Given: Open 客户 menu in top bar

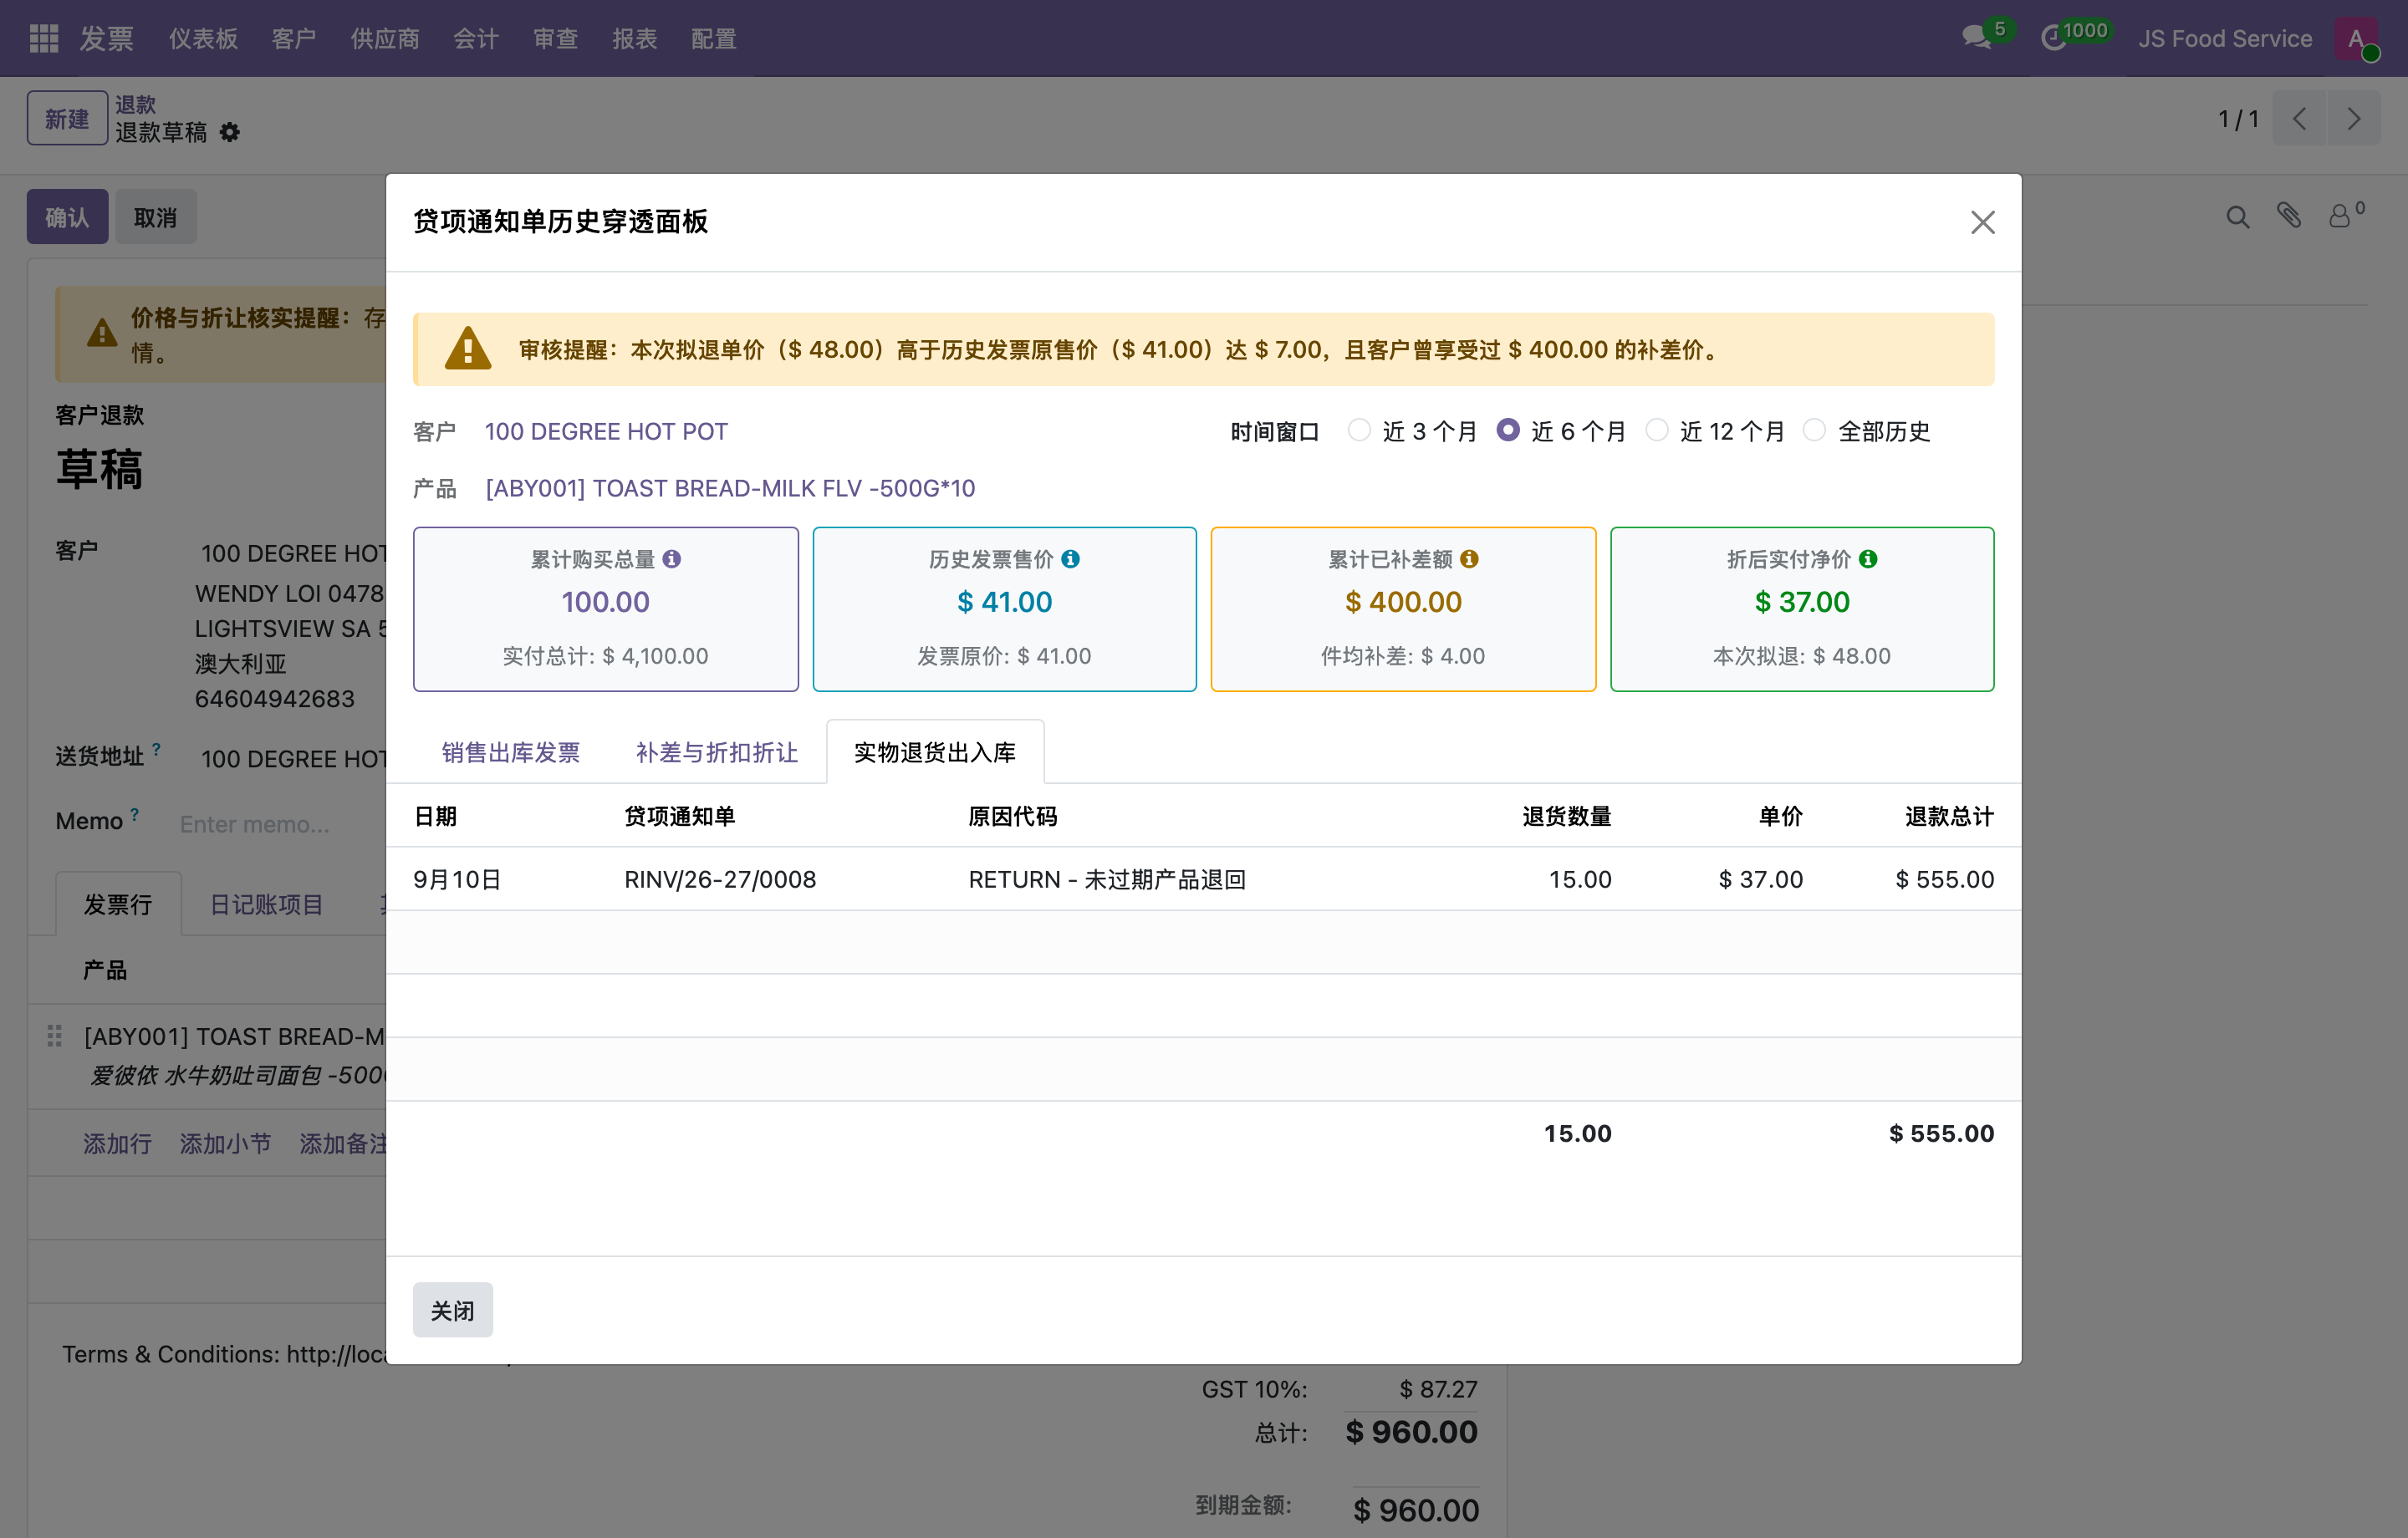Looking at the screenshot, I should [294, 38].
